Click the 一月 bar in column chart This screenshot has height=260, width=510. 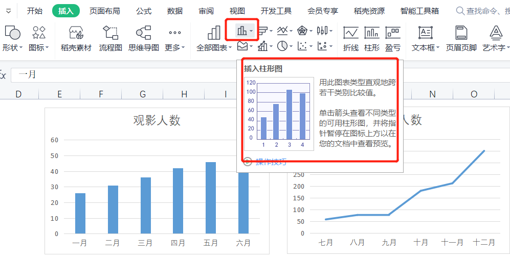click(x=80, y=213)
